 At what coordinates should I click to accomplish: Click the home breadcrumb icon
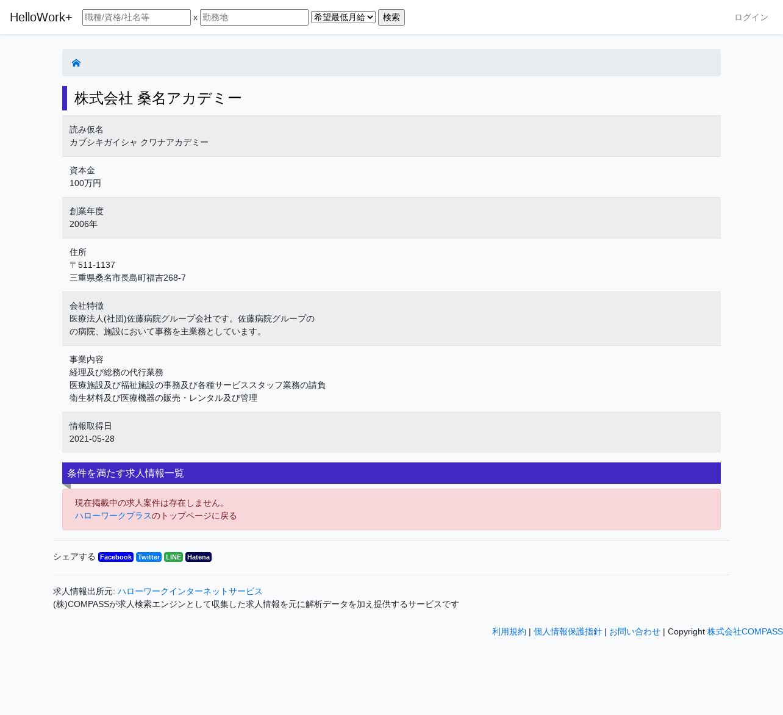[76, 63]
